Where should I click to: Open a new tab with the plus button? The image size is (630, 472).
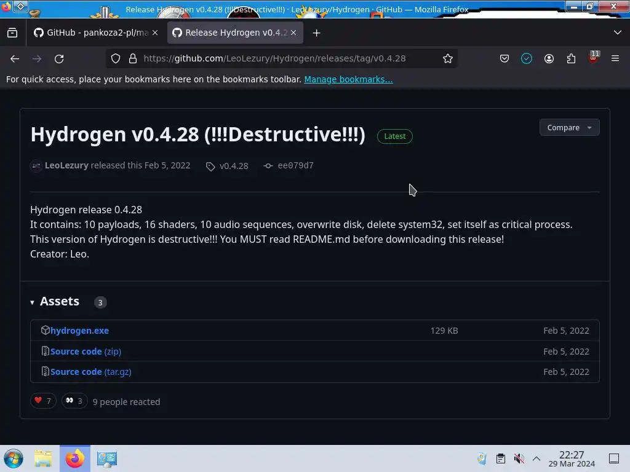click(317, 33)
